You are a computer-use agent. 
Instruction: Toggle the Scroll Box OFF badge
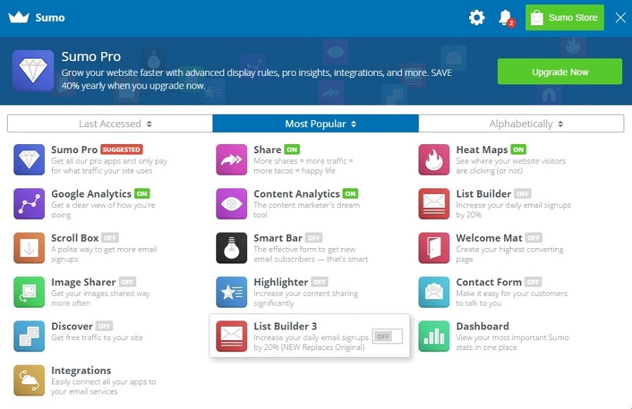(x=110, y=238)
